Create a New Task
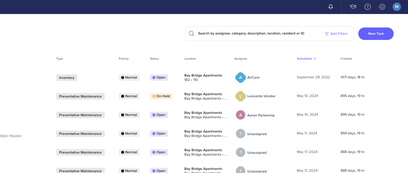The image size is (408, 173). tap(376, 34)
